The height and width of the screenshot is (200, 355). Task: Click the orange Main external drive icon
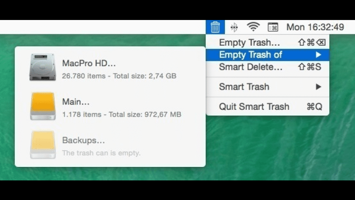pyautogui.click(x=43, y=106)
